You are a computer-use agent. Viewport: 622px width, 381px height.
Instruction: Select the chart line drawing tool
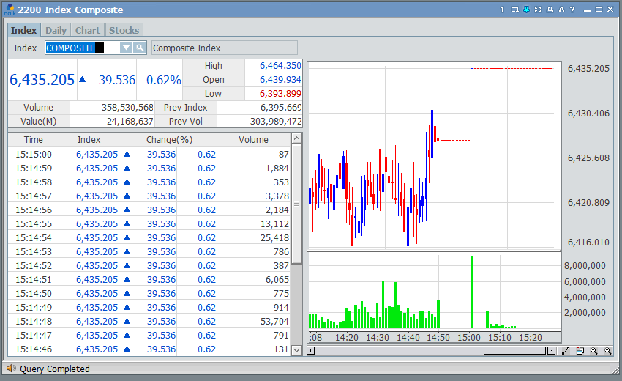566,351
